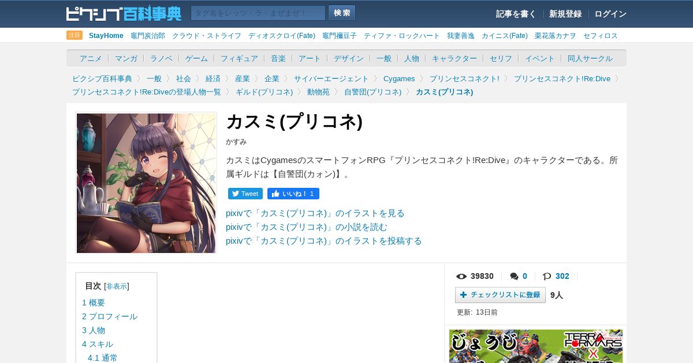Select the イベント category tab
The width and height of the screenshot is (693, 363).
coord(540,59)
